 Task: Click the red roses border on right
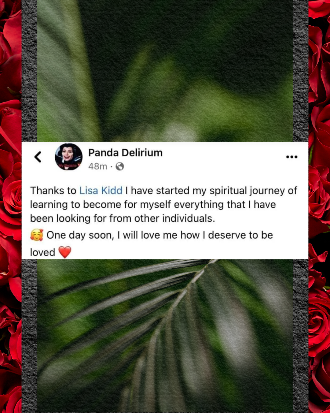point(319,206)
